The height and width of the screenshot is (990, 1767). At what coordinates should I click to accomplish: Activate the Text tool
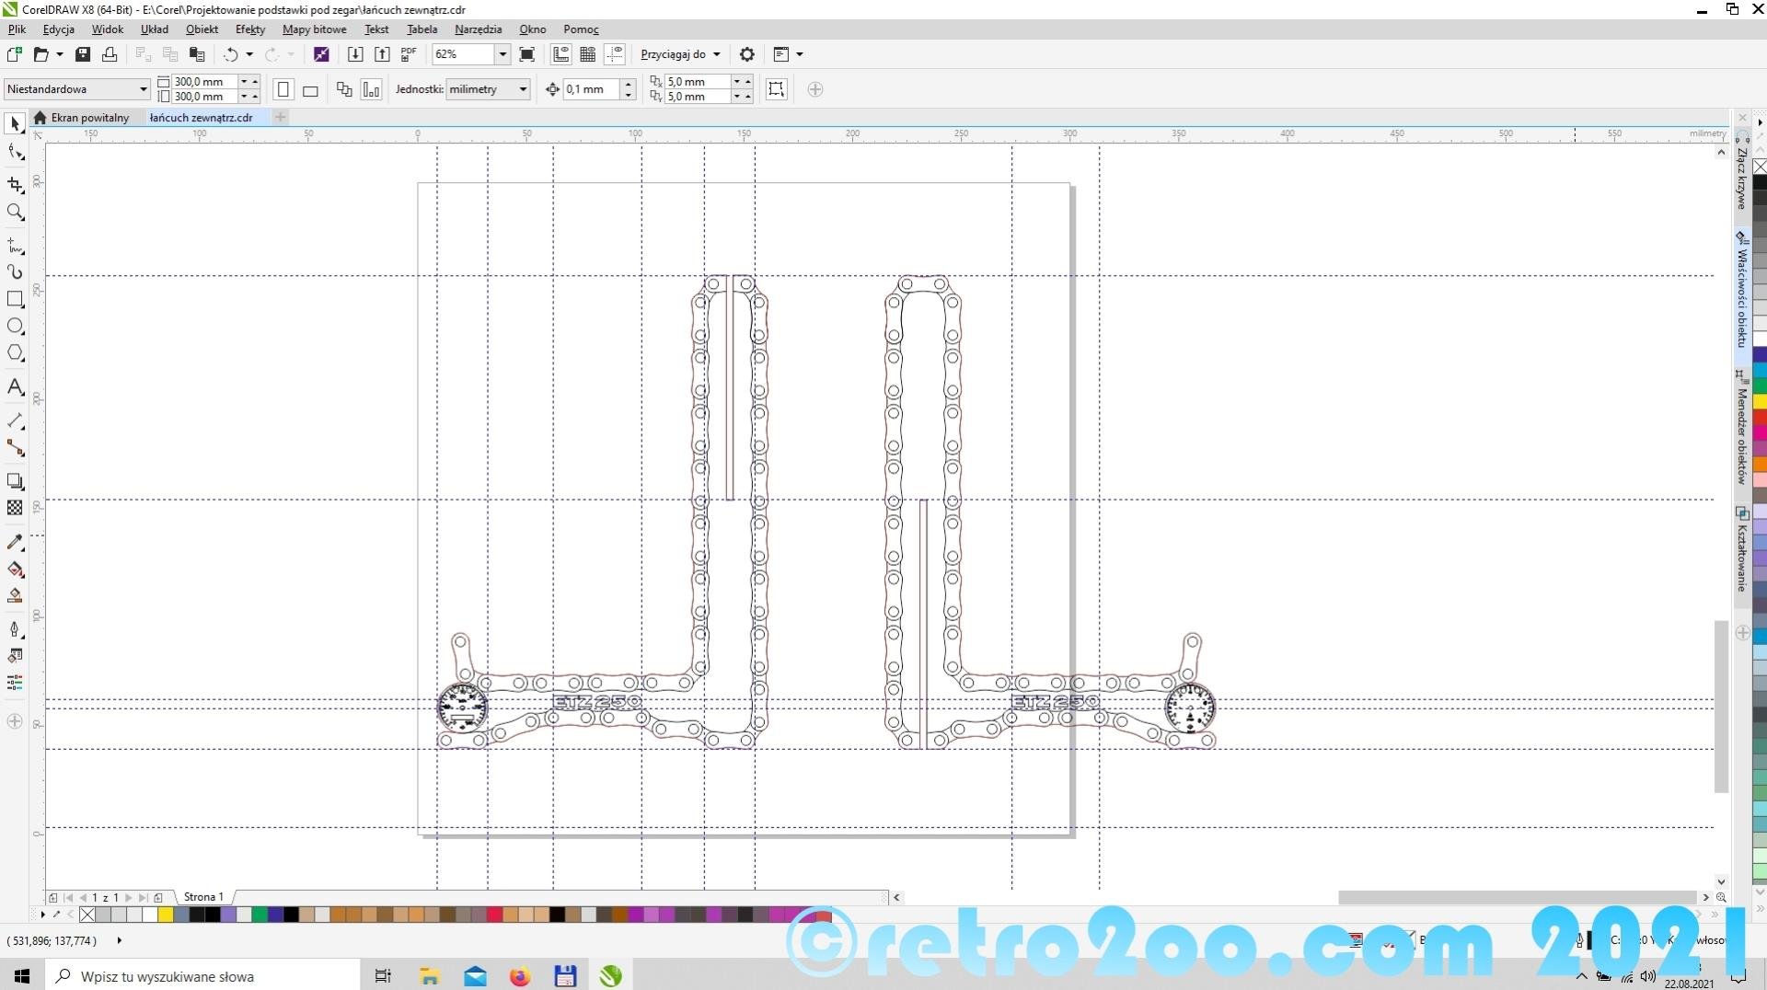(15, 387)
